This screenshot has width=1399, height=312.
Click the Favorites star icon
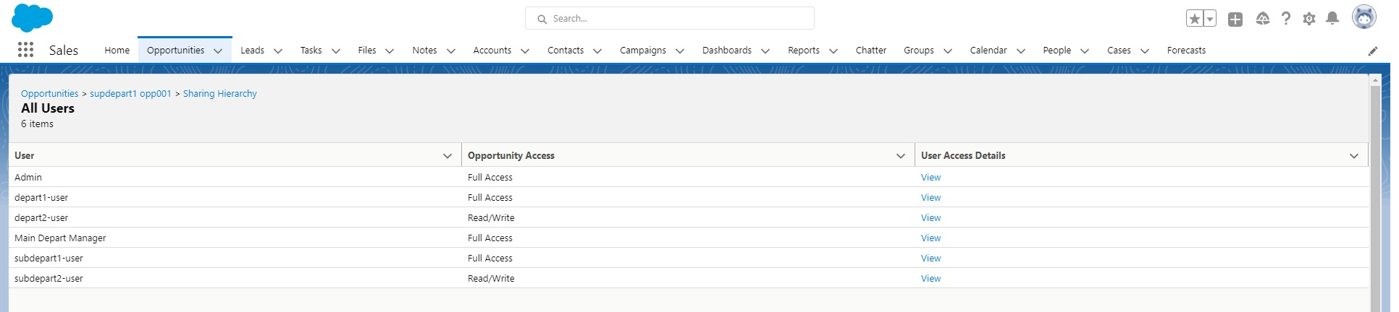1194,19
